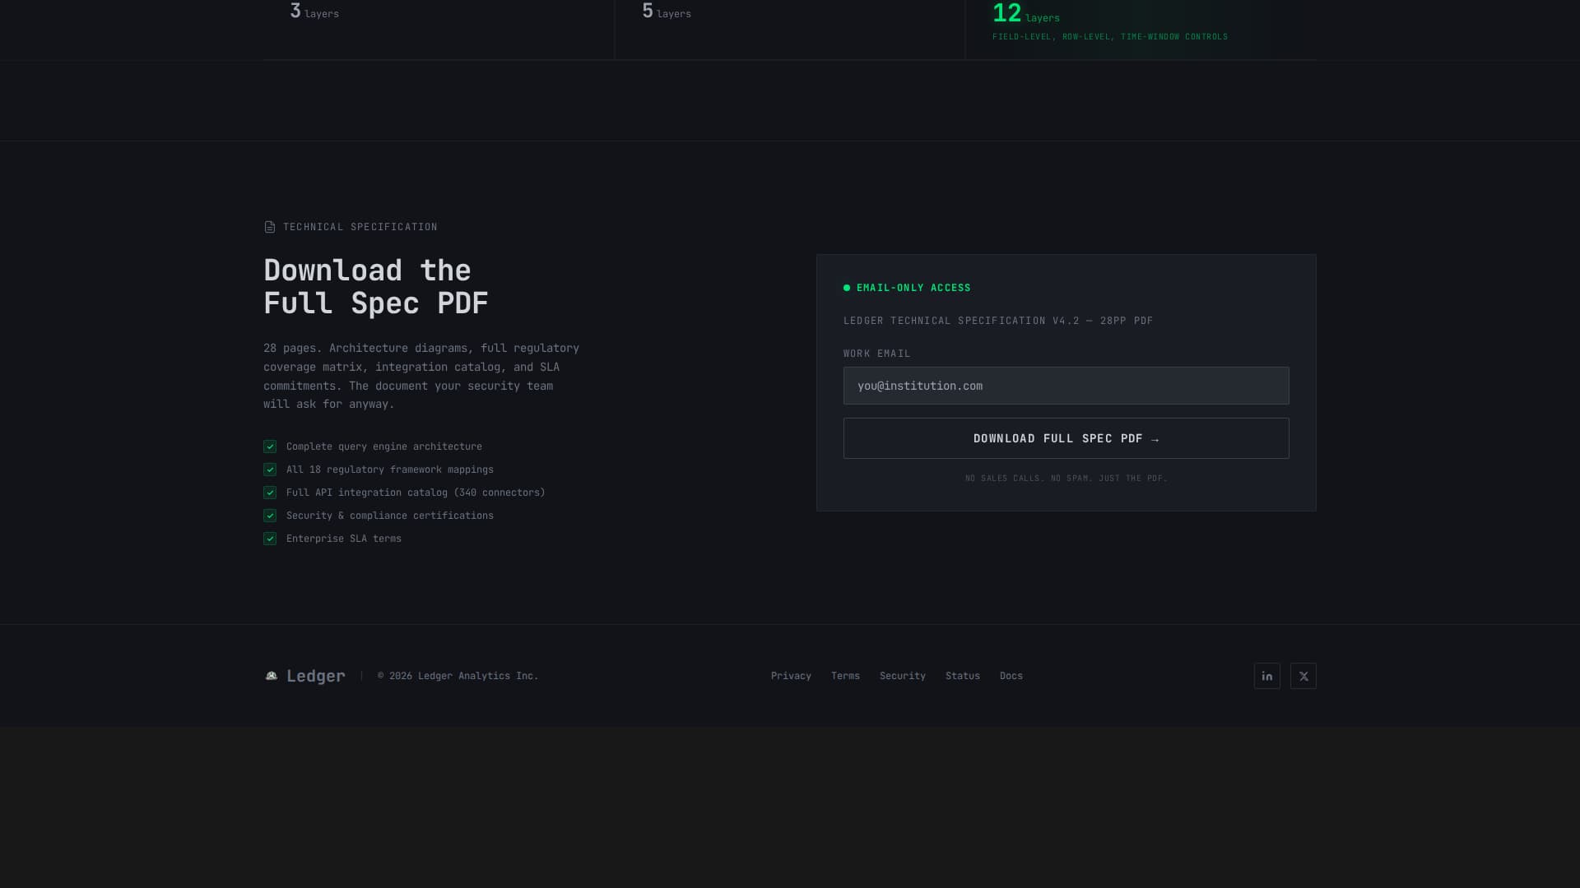This screenshot has height=888, width=1580.
Task: Click "Full API integration catalog (340 connectors)" text
Action: 416,493
